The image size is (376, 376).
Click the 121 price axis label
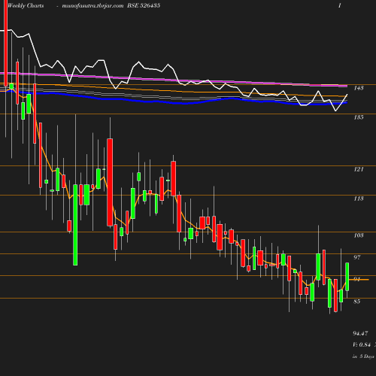pyautogui.click(x=359, y=169)
